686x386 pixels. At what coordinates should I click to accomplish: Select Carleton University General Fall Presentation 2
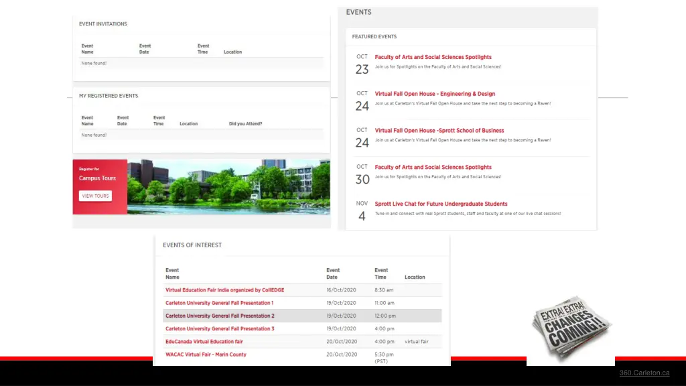(220, 316)
